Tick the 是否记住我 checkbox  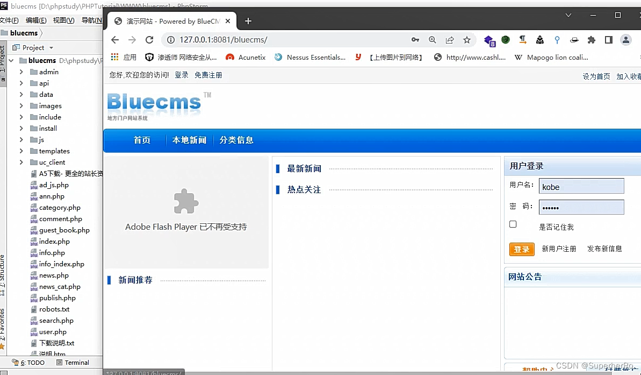pos(513,224)
